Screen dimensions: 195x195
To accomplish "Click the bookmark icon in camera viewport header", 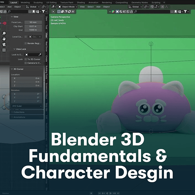I will pyautogui.click(x=175, y=12).
